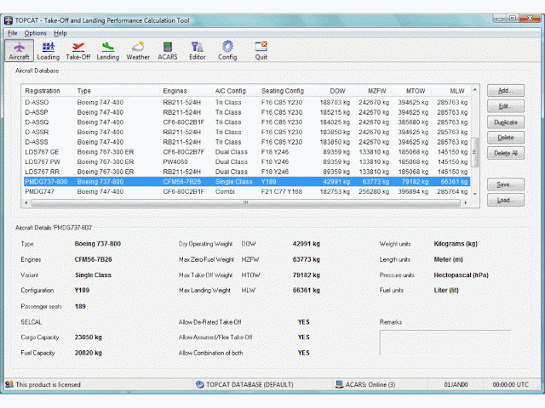Click the horizontal scrollbar thumb of aircraft list
The height and width of the screenshot is (408, 545).
(x=246, y=202)
